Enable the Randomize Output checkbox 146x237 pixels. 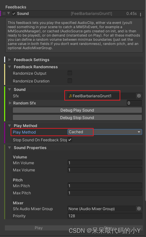point(70,73)
